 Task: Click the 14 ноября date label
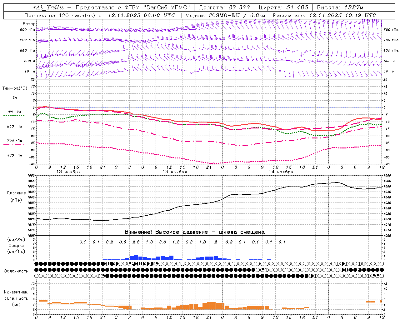tap(281, 172)
